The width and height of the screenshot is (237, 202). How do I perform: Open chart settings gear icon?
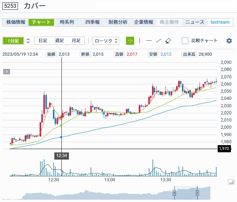229,41
